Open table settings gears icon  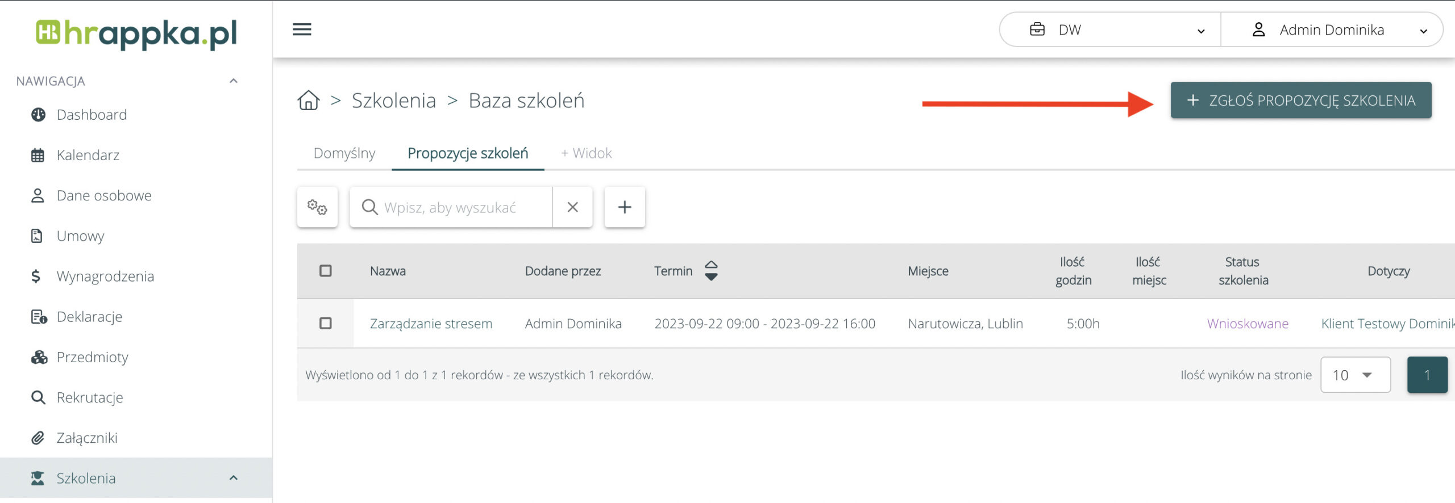[x=317, y=207]
